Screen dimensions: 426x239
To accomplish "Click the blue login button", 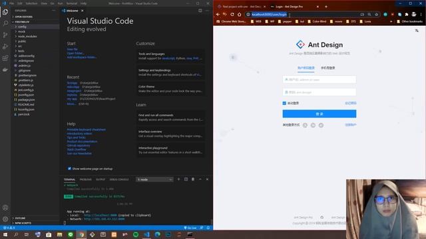I will coord(319,114).
